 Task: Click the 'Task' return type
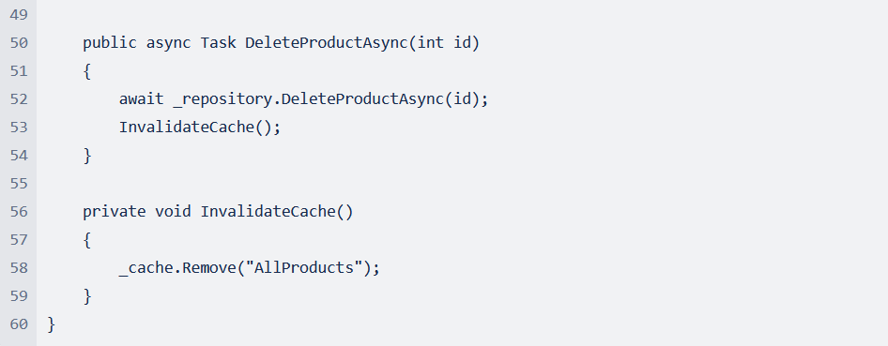[218, 43]
